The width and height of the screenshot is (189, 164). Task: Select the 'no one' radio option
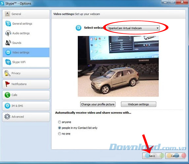pyautogui.click(x=60, y=134)
